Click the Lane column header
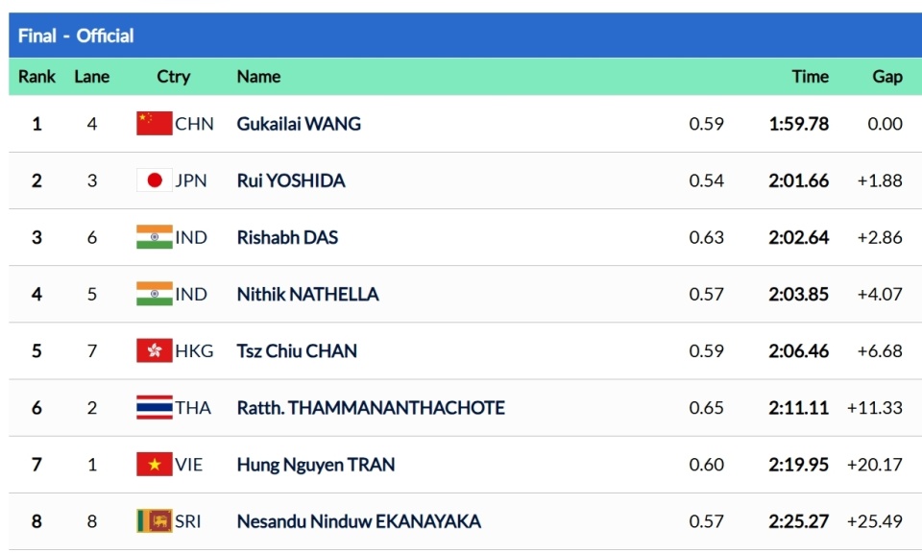Screen dimensions: 922x553 click(x=92, y=77)
